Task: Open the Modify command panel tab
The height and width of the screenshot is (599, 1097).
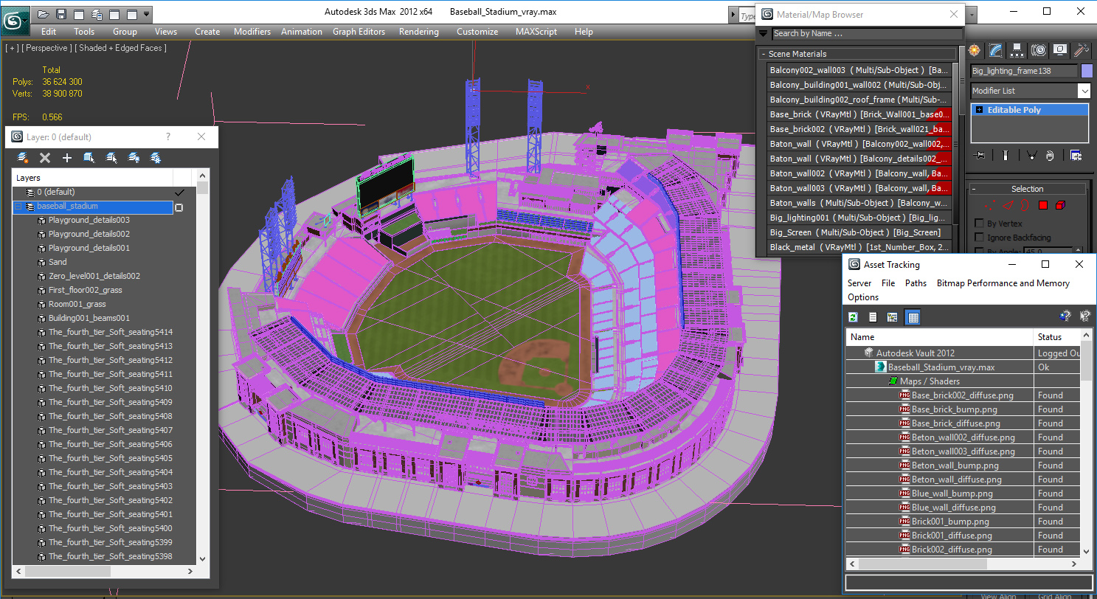Action: [x=996, y=50]
